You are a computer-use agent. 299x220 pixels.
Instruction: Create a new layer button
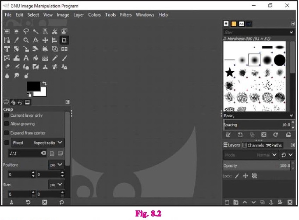(x=227, y=202)
